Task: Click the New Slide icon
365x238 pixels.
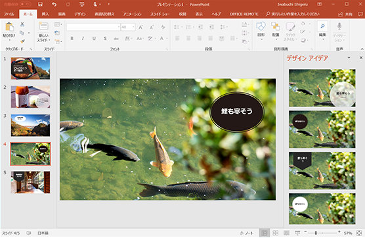Action: (x=43, y=26)
